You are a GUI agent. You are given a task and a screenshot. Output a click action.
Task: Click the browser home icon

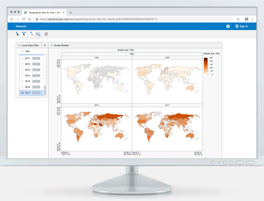(x=30, y=19)
